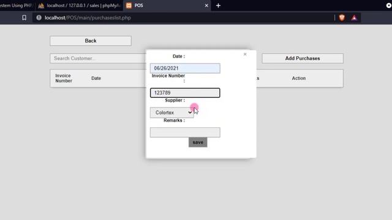Click the Add Purchases button
The height and width of the screenshot is (220, 392).
pos(303,59)
